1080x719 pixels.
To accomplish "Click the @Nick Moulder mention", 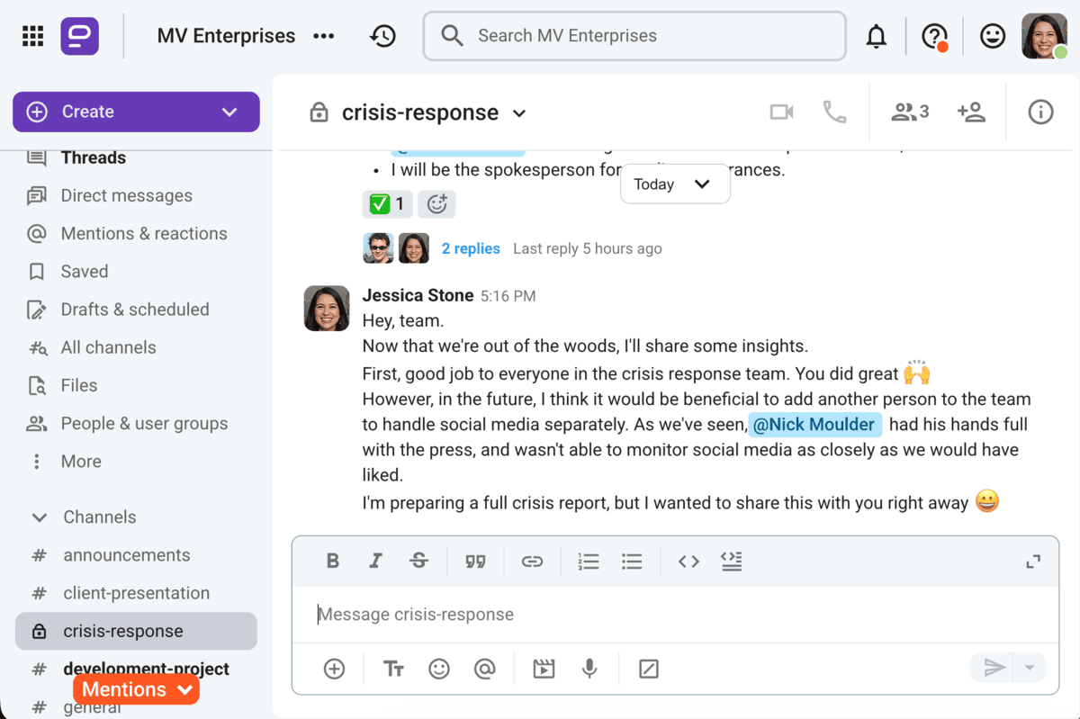I will [x=814, y=424].
